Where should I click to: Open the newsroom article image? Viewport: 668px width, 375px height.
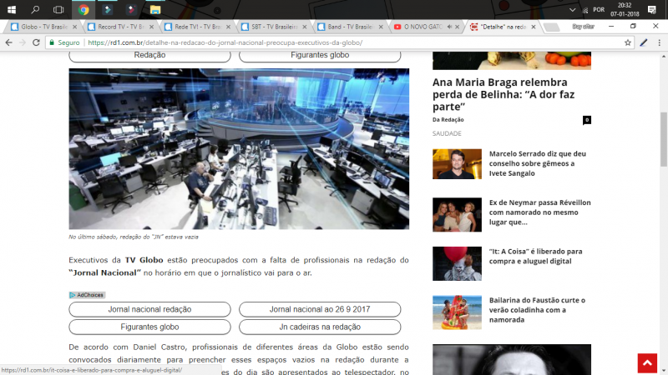point(239,149)
